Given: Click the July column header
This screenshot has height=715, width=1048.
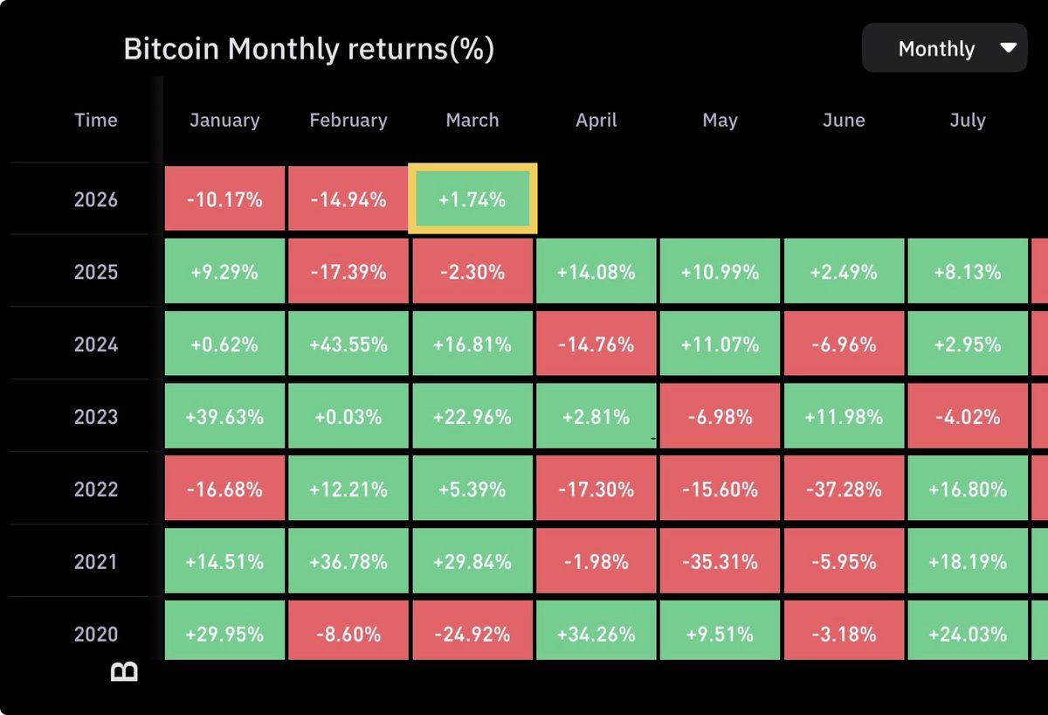Looking at the screenshot, I should coord(968,121).
